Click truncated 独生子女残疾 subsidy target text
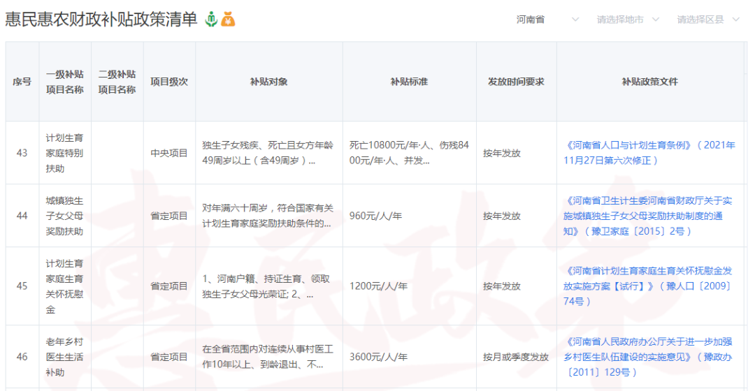Screen dimensions: 755x391 click(268, 153)
